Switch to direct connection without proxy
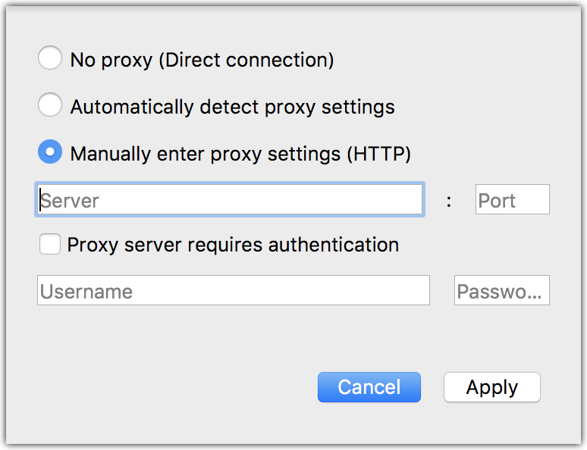The width and height of the screenshot is (587, 450). pos(50,58)
